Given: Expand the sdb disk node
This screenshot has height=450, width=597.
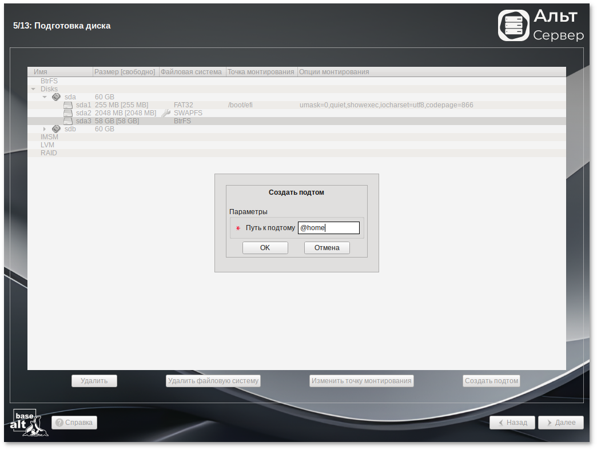Looking at the screenshot, I should [x=45, y=129].
